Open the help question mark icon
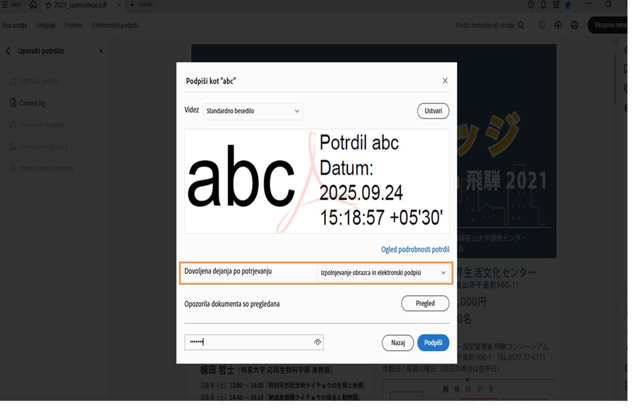Screen dimensions: 632x408 (x=530, y=5)
